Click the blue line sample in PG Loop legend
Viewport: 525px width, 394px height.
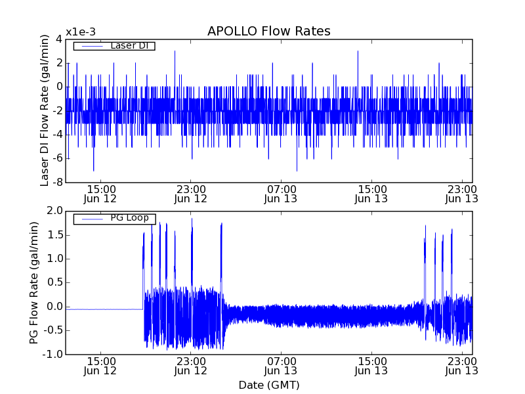[91, 219]
